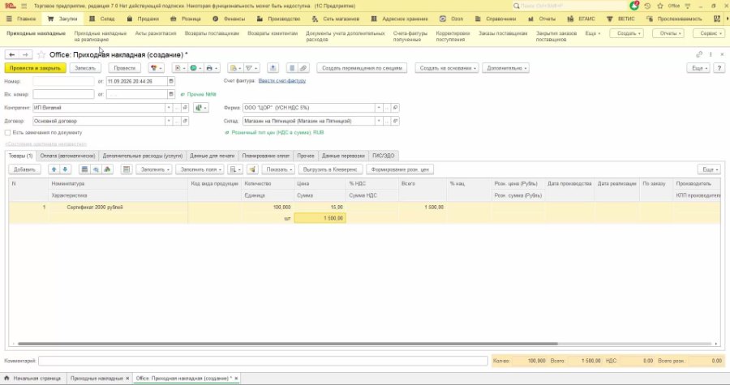
Task: Open the 'Продажи' section menu
Action: point(144,19)
